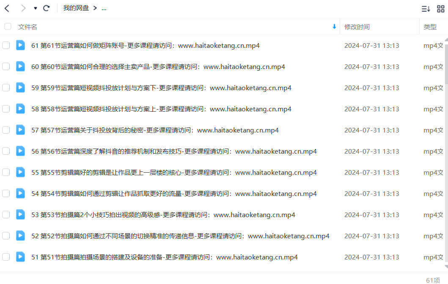
Task: Toggle the blue sort direction arrow
Action: (x=334, y=27)
